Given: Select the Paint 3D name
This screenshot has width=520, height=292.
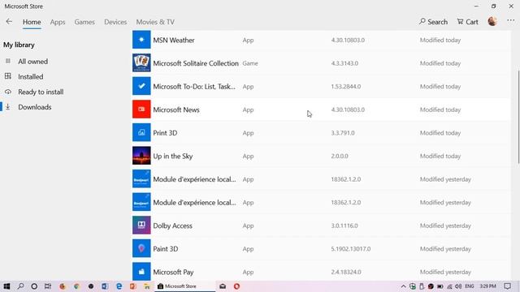Looking at the screenshot, I should coord(166,249).
